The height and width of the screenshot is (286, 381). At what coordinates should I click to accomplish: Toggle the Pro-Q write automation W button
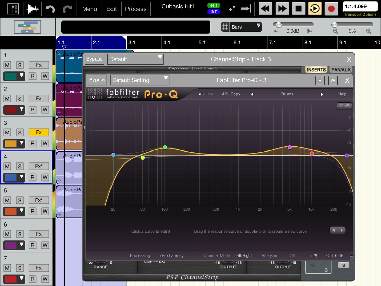(333, 81)
